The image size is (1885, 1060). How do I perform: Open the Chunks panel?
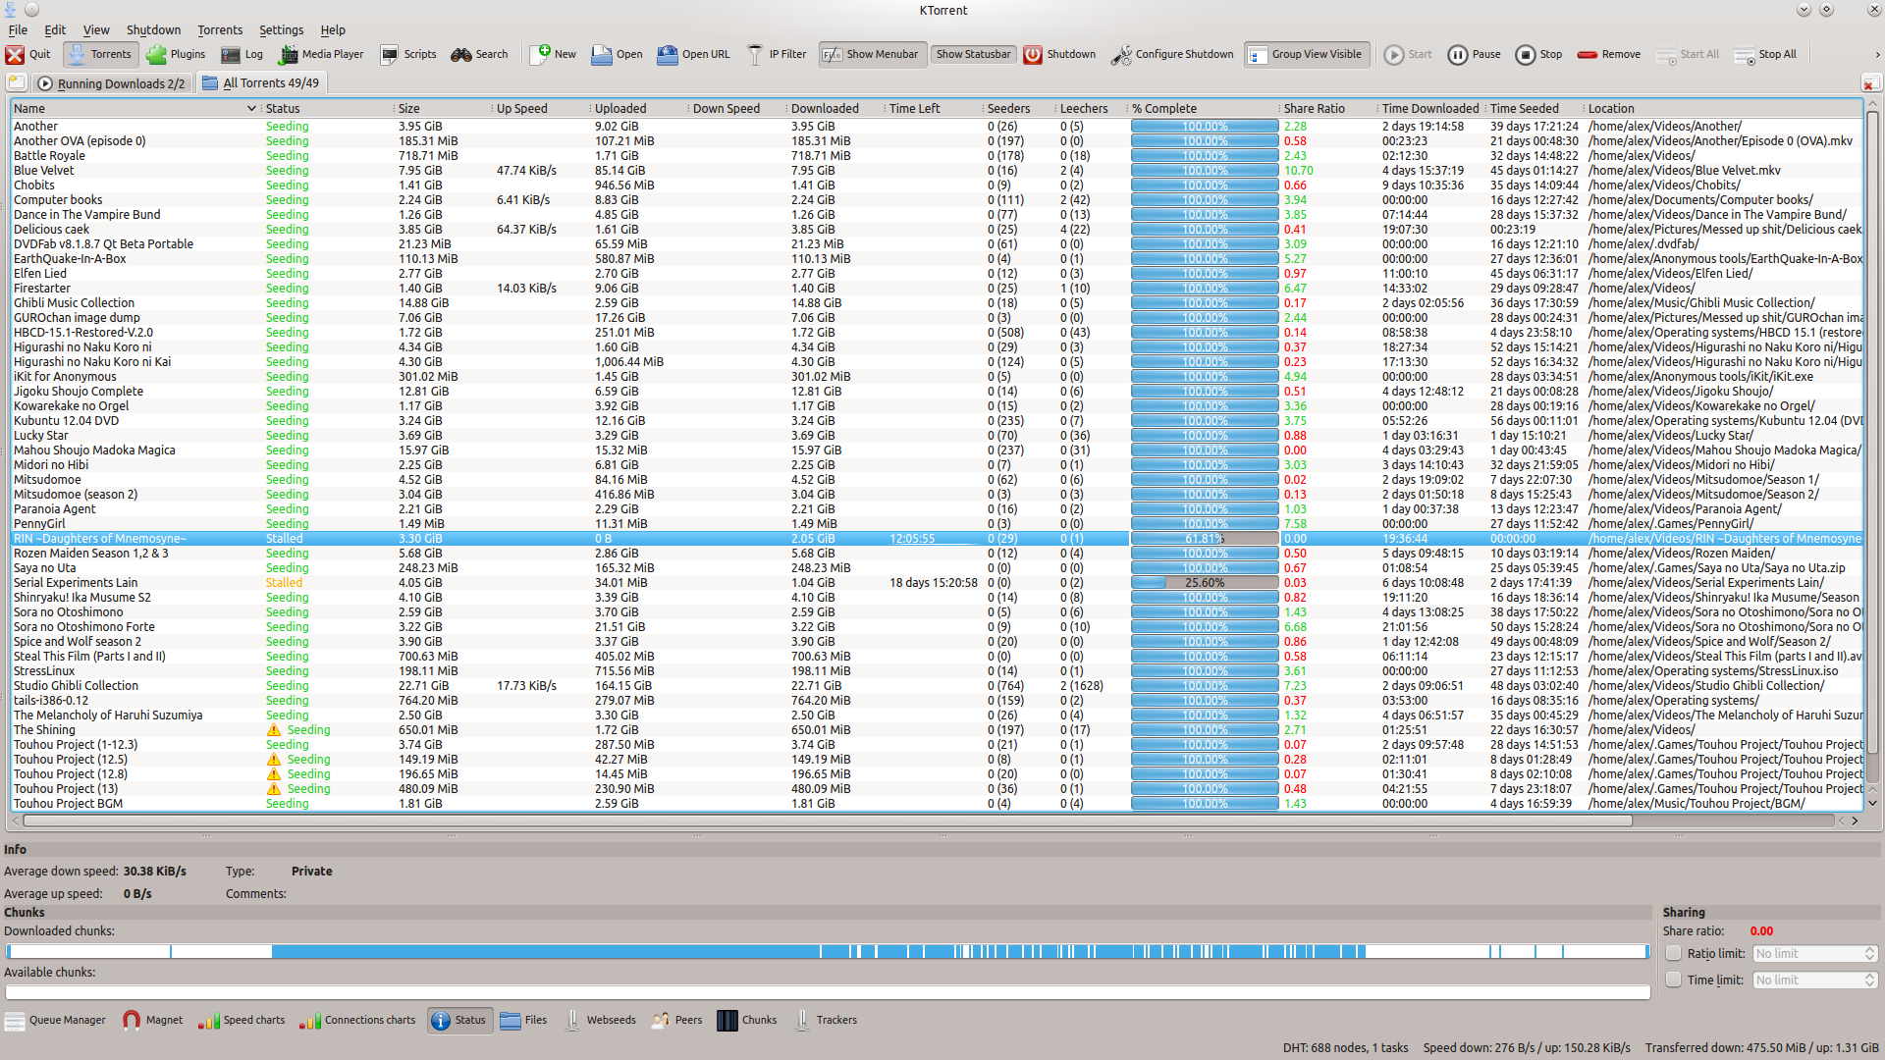click(747, 1021)
